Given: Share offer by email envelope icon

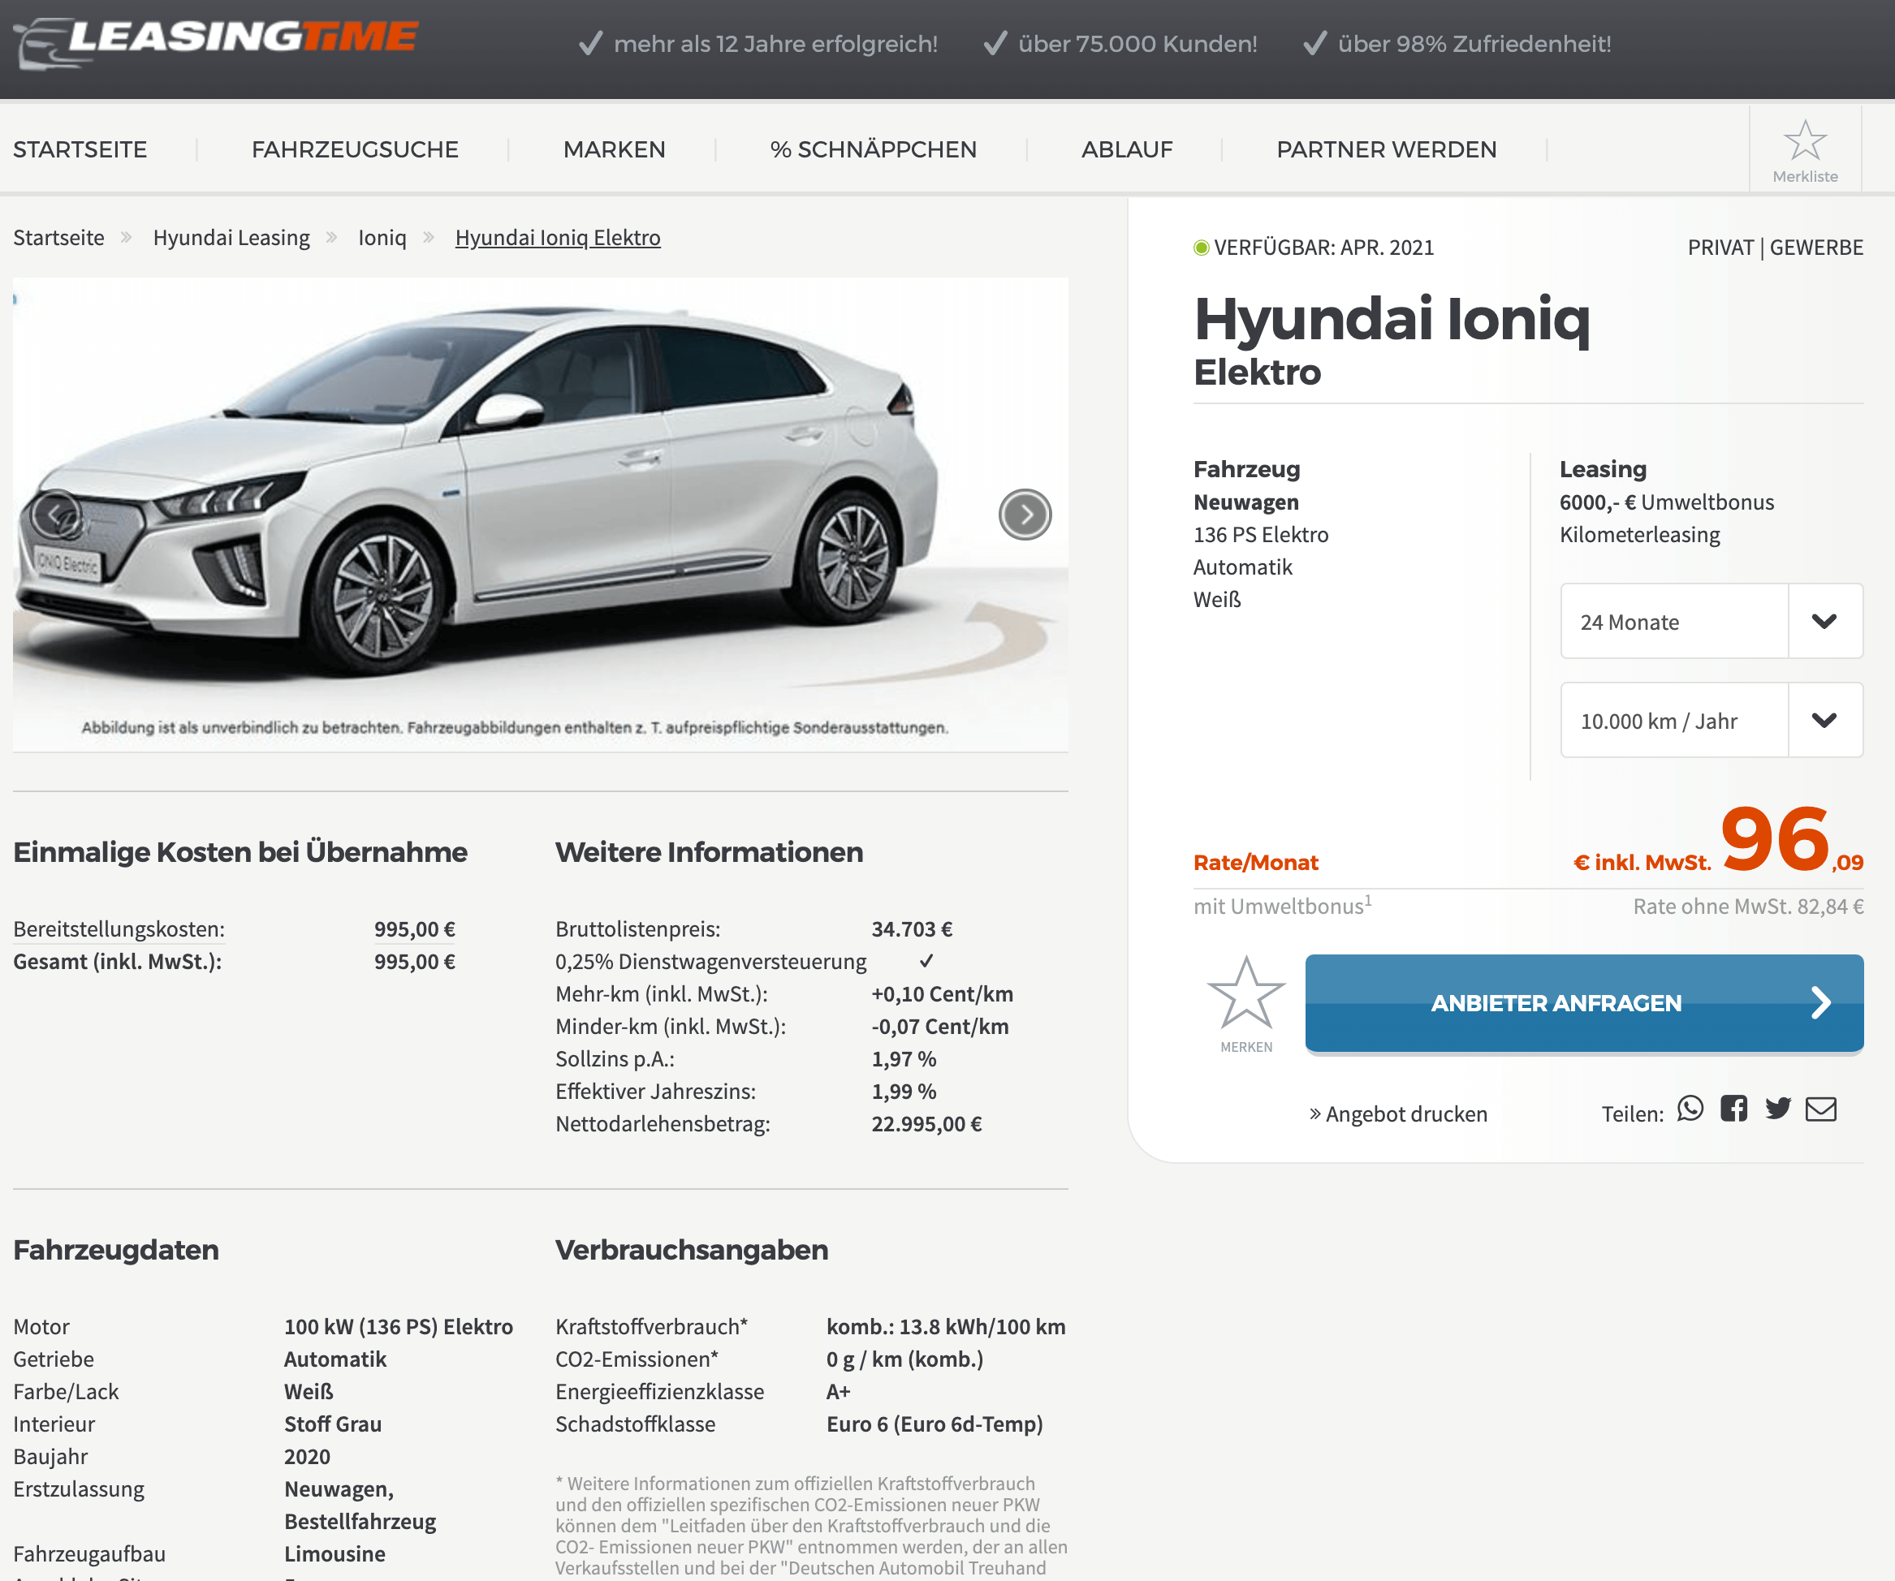Looking at the screenshot, I should tap(1821, 1109).
